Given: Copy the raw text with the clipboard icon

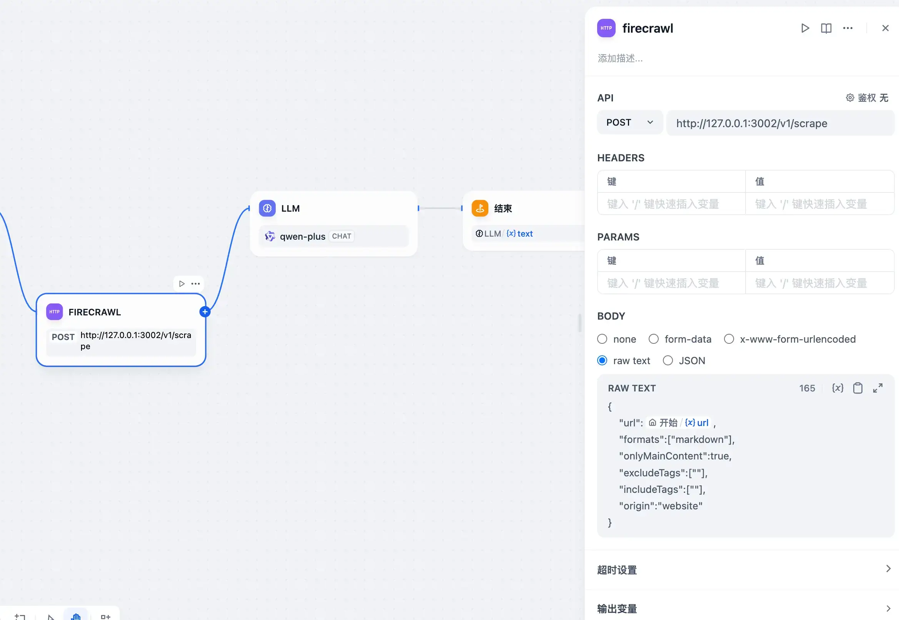Looking at the screenshot, I should pos(857,388).
